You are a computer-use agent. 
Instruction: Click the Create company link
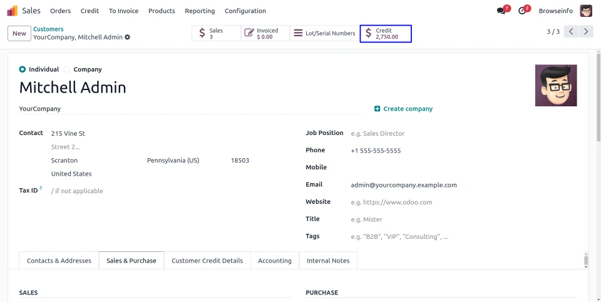tap(404, 109)
